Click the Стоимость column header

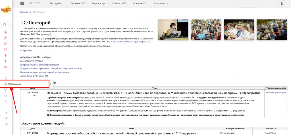click(x=270, y=128)
